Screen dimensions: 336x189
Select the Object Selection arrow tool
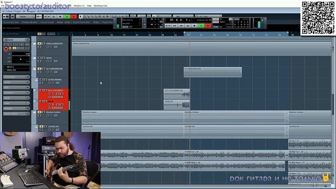point(80,16)
